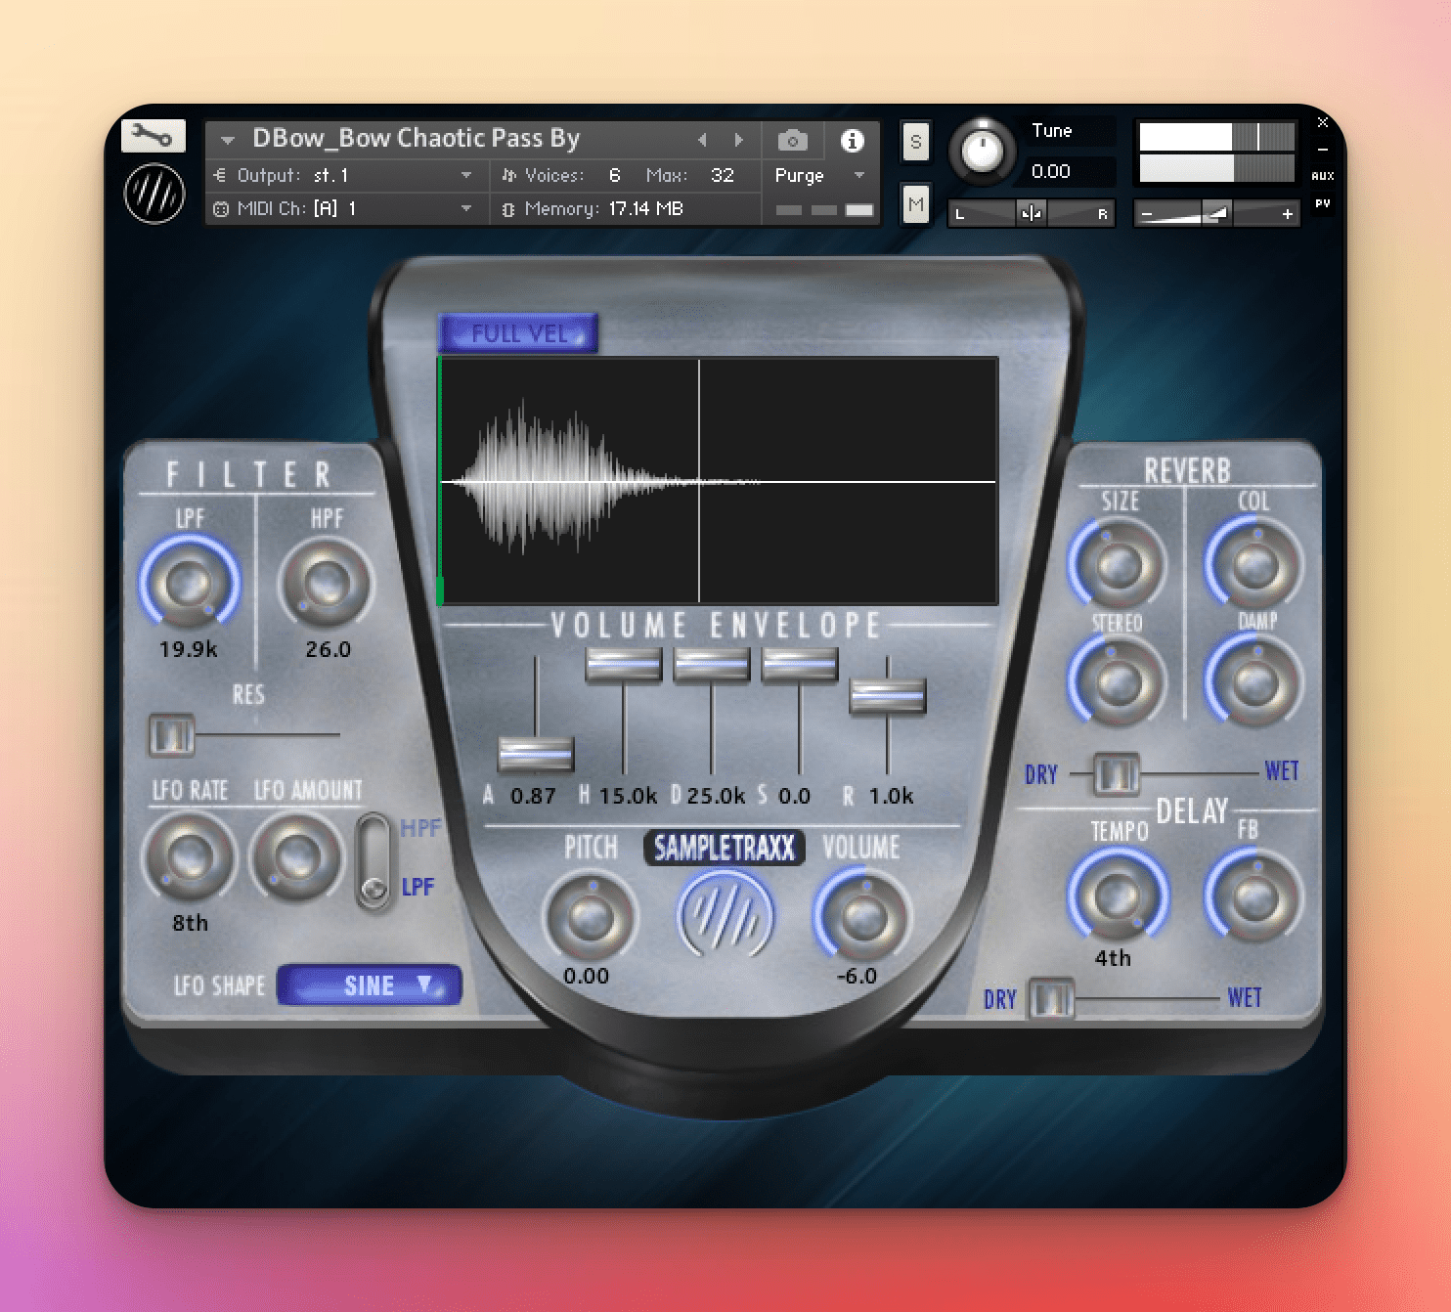Click the SampleTraxx round logo in header

tap(154, 193)
